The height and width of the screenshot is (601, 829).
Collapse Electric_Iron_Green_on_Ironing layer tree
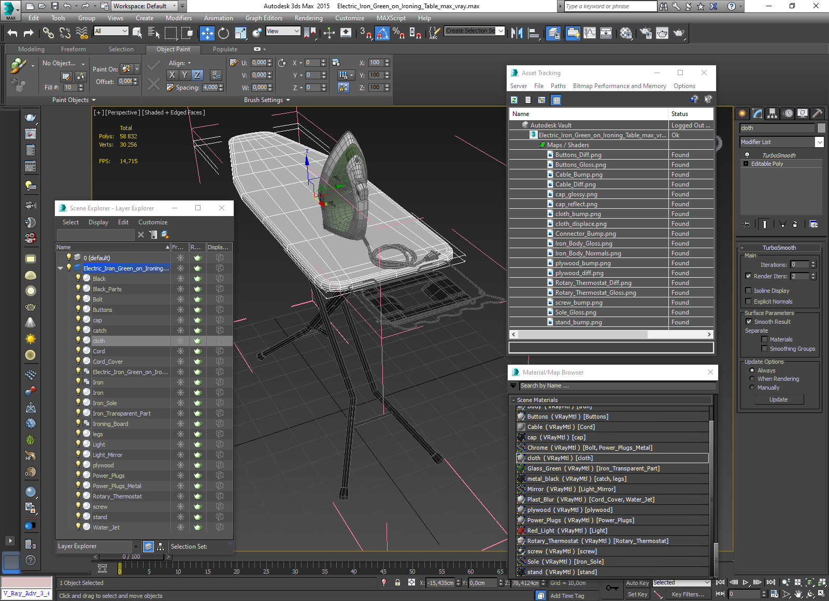point(60,268)
